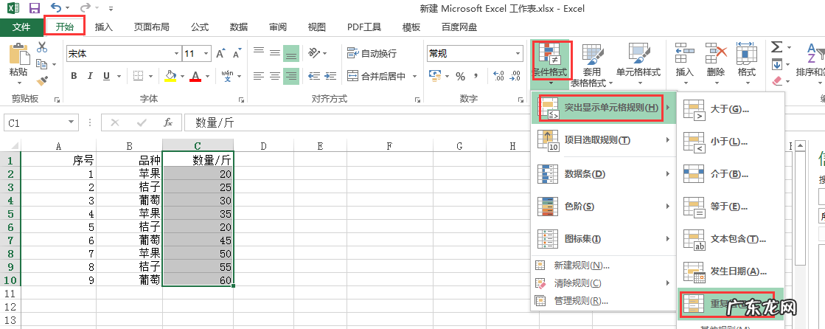825x329 pixels.
Task: Click the Paste clipboard icon
Action: pos(19,55)
